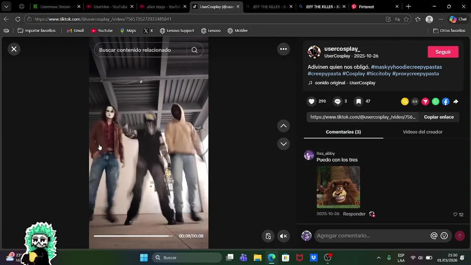Open Otros favoritos folder

[449, 31]
